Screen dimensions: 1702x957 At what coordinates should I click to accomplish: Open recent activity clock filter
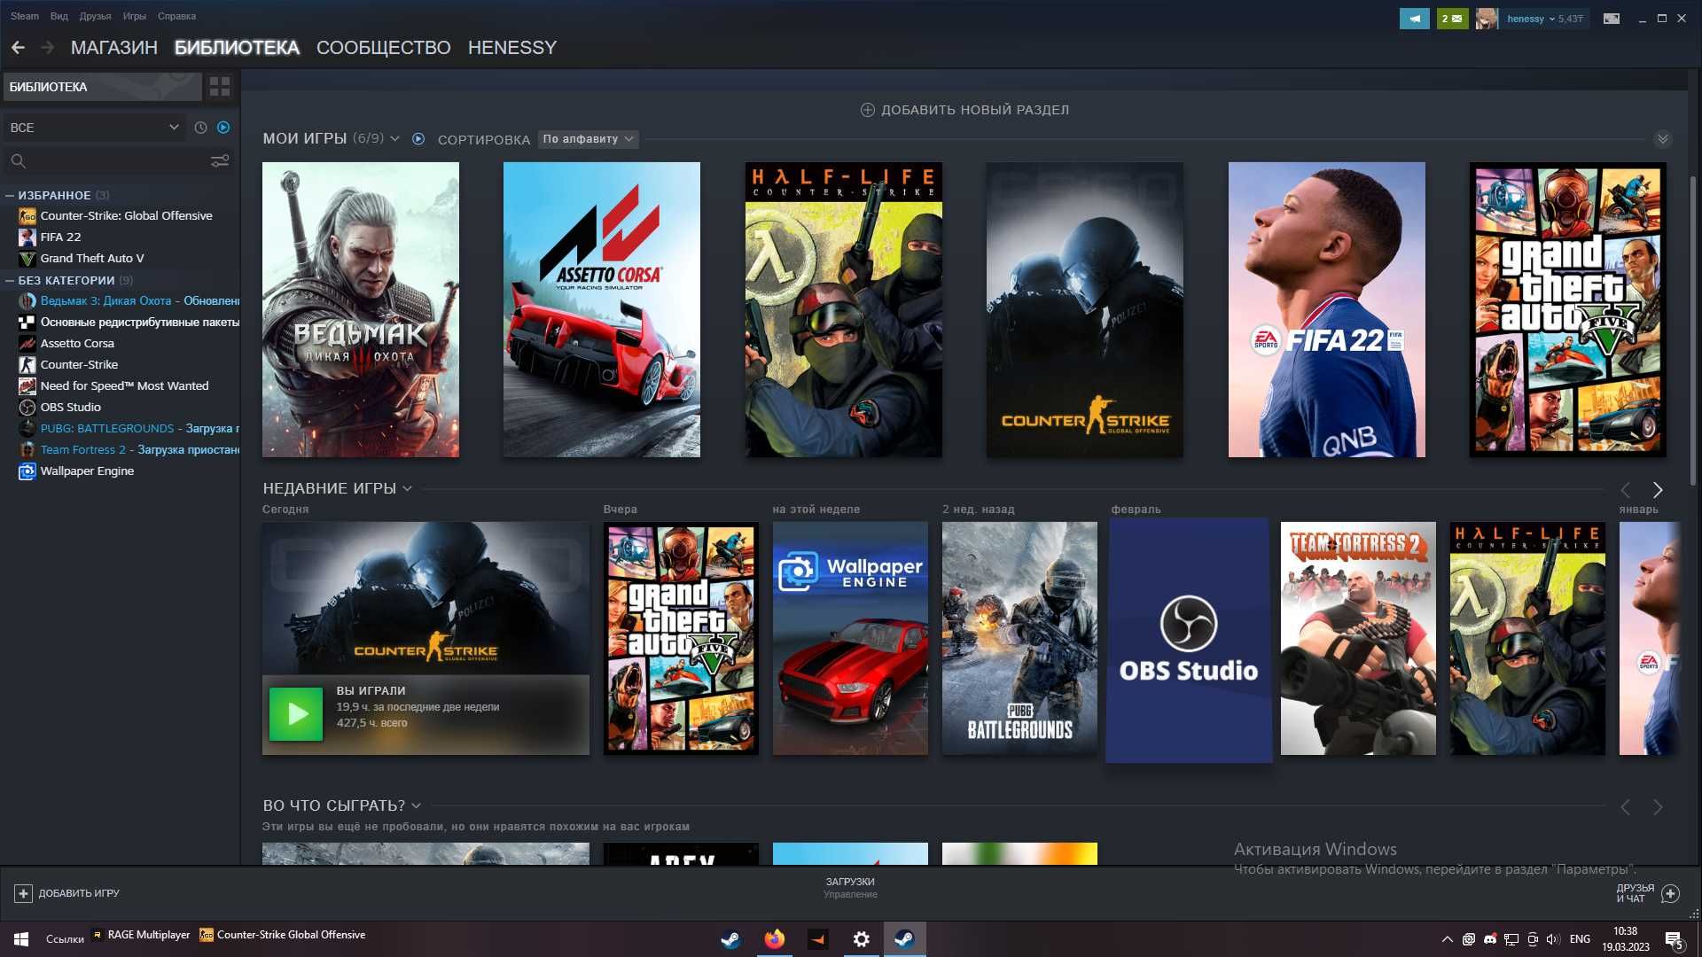200,128
